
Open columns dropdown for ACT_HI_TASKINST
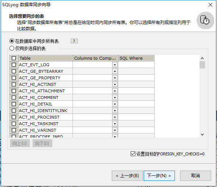(x=115, y=124)
